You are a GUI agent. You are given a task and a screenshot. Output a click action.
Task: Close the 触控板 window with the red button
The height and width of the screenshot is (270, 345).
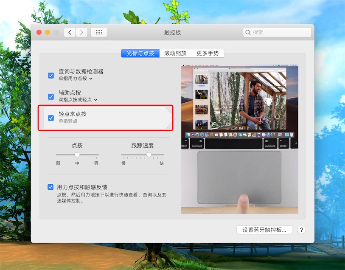[39, 32]
